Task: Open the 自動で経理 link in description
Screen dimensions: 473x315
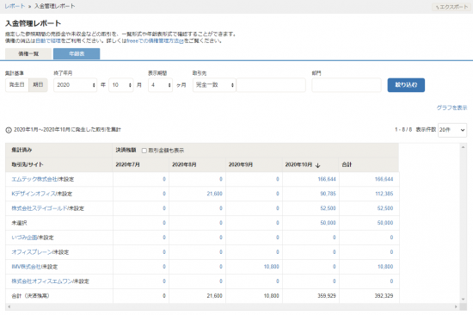Action: [48, 40]
